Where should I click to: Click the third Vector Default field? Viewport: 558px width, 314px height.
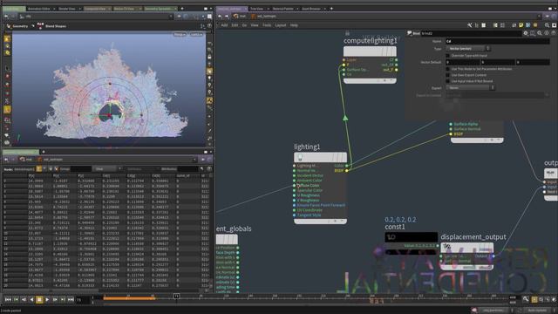pyautogui.click(x=533, y=62)
